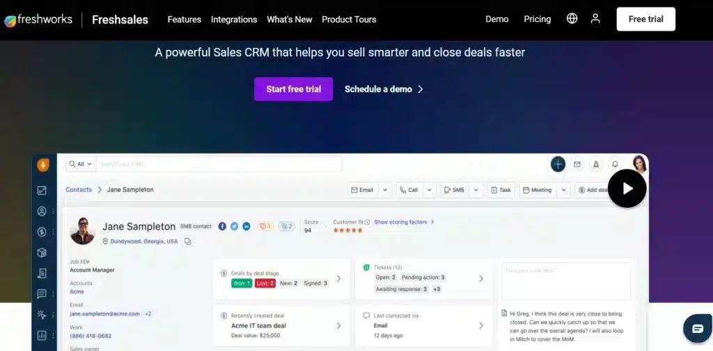Viewport: 713px width, 351px height.
Task: Open the mail icon in the CRM top bar
Action: point(577,164)
